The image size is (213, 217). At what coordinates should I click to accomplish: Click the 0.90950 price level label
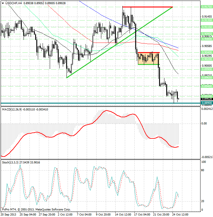click(x=207, y=34)
